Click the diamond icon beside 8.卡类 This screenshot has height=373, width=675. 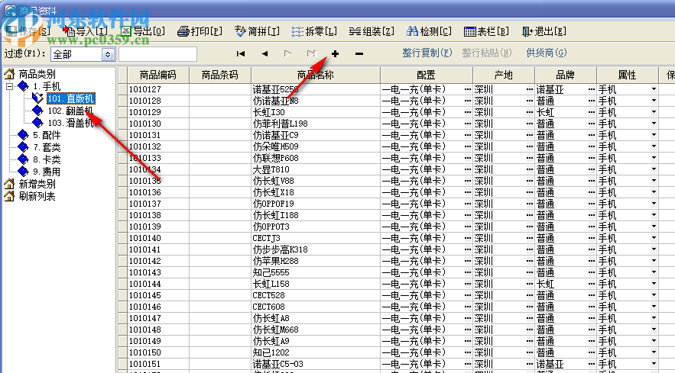click(23, 160)
